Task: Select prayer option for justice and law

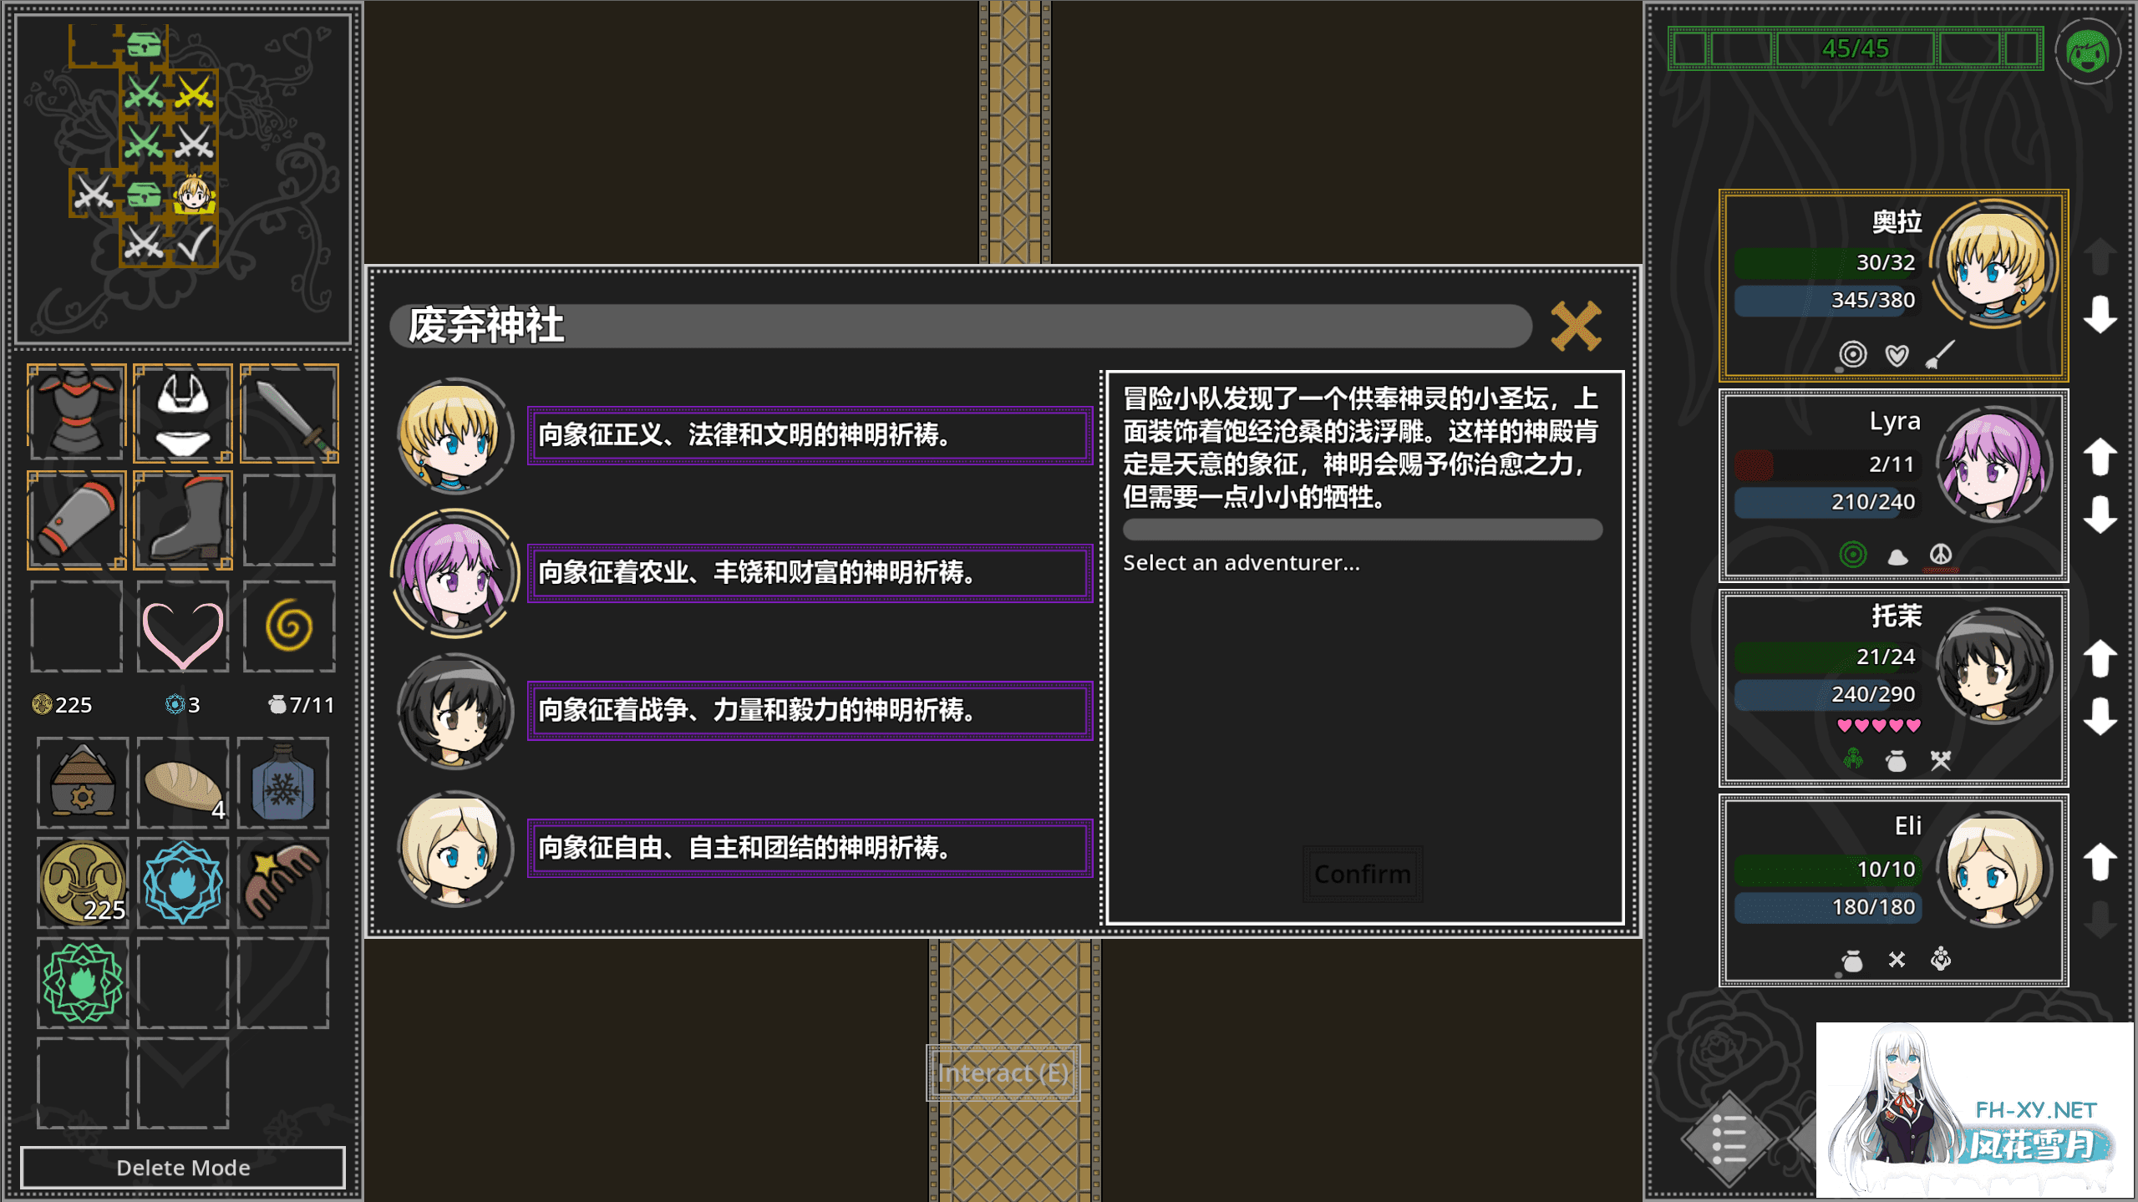Action: [x=802, y=432]
